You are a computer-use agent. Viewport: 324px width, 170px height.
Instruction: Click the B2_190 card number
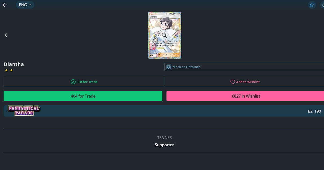314,111
